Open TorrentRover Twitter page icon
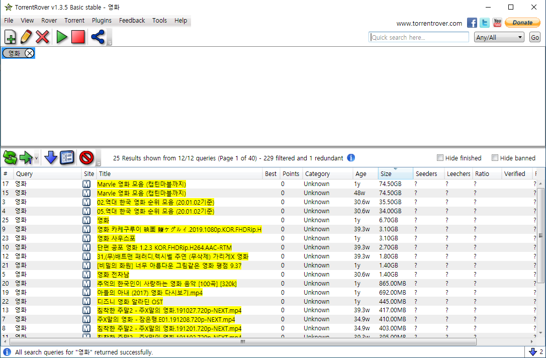Image resolution: width=546 pixels, height=358 pixels. (484, 23)
